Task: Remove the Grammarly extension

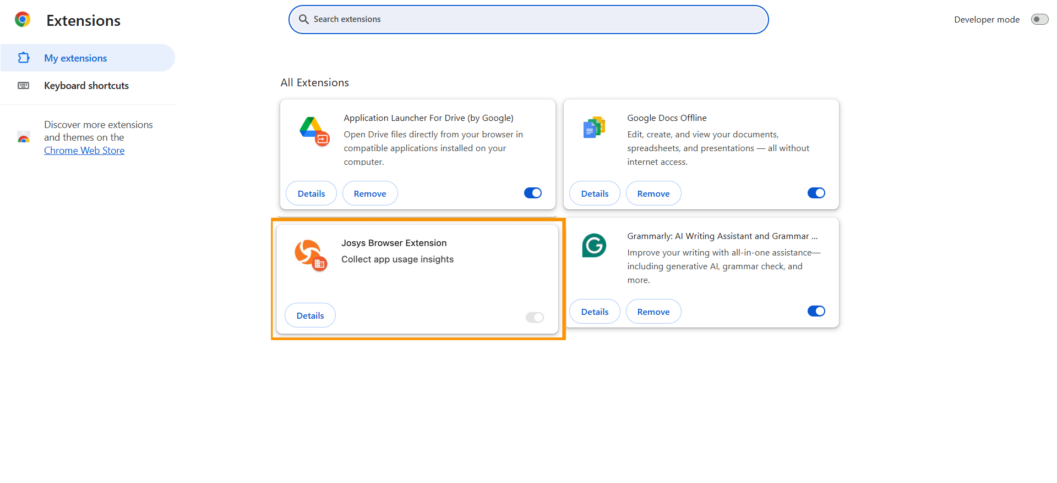Action: 653,312
